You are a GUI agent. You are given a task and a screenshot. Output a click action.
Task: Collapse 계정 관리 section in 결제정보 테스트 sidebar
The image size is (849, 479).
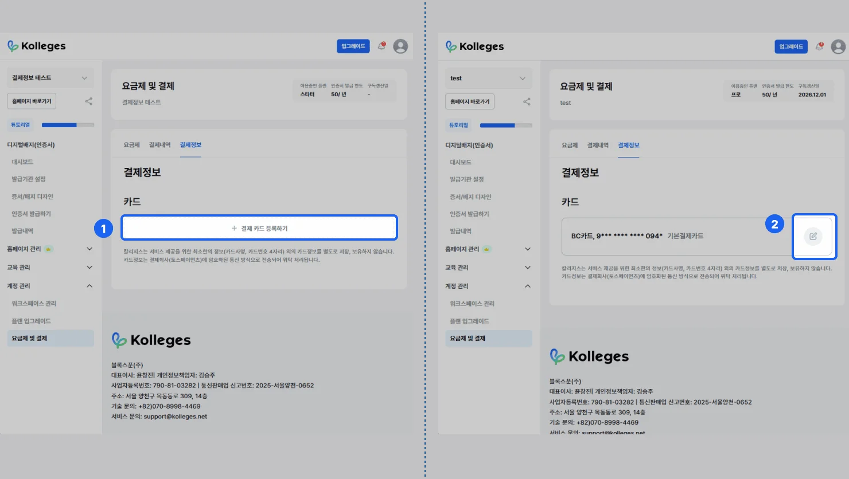click(89, 286)
